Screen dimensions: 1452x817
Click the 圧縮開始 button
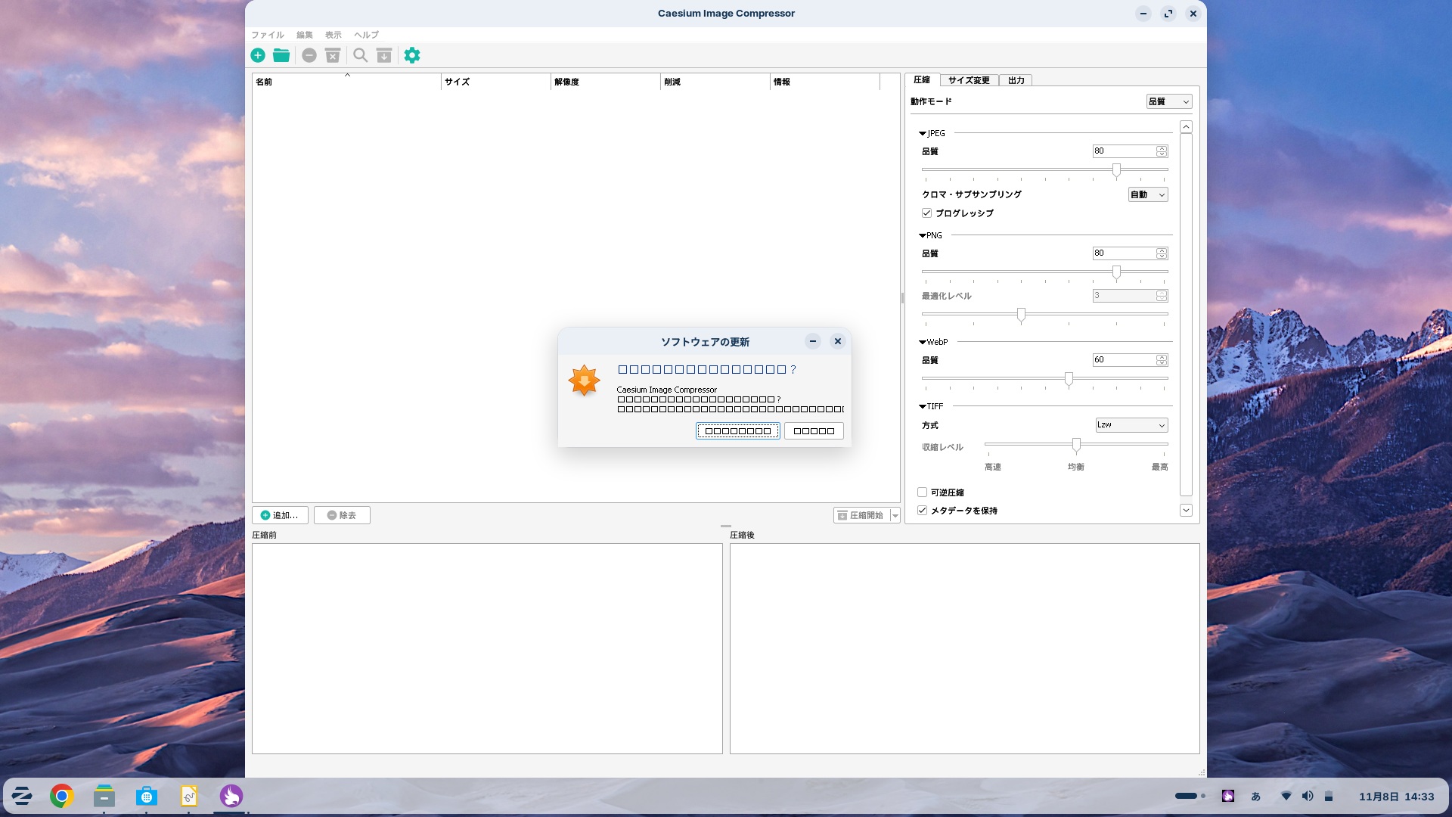861,515
